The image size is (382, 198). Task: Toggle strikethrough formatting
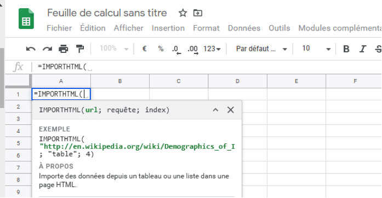(x=378, y=49)
